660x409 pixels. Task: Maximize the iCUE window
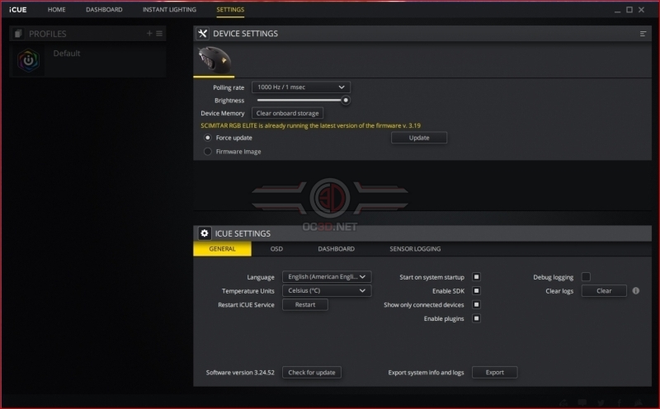pos(629,10)
